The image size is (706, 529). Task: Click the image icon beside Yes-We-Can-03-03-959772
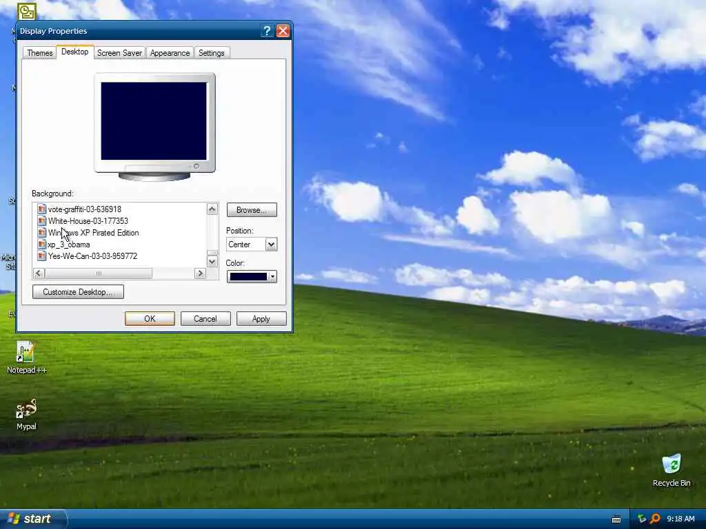pyautogui.click(x=42, y=256)
